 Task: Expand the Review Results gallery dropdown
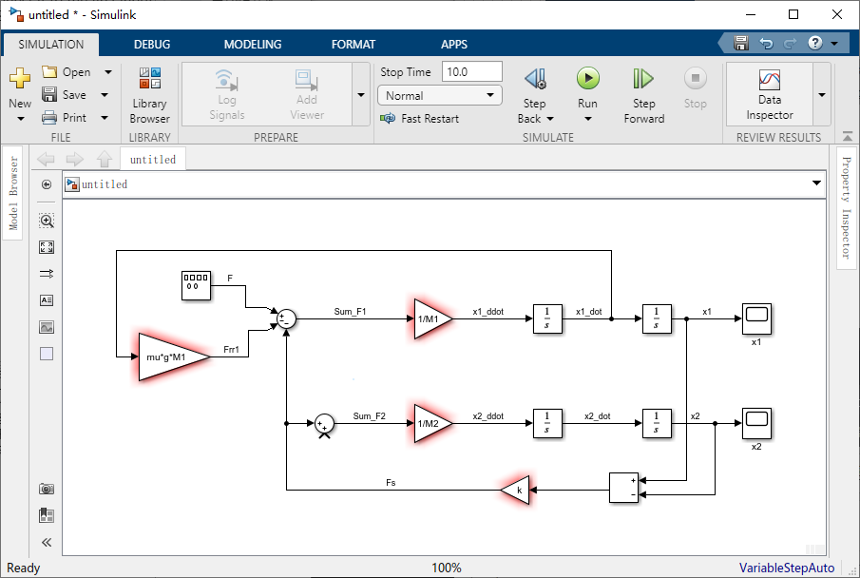point(822,95)
